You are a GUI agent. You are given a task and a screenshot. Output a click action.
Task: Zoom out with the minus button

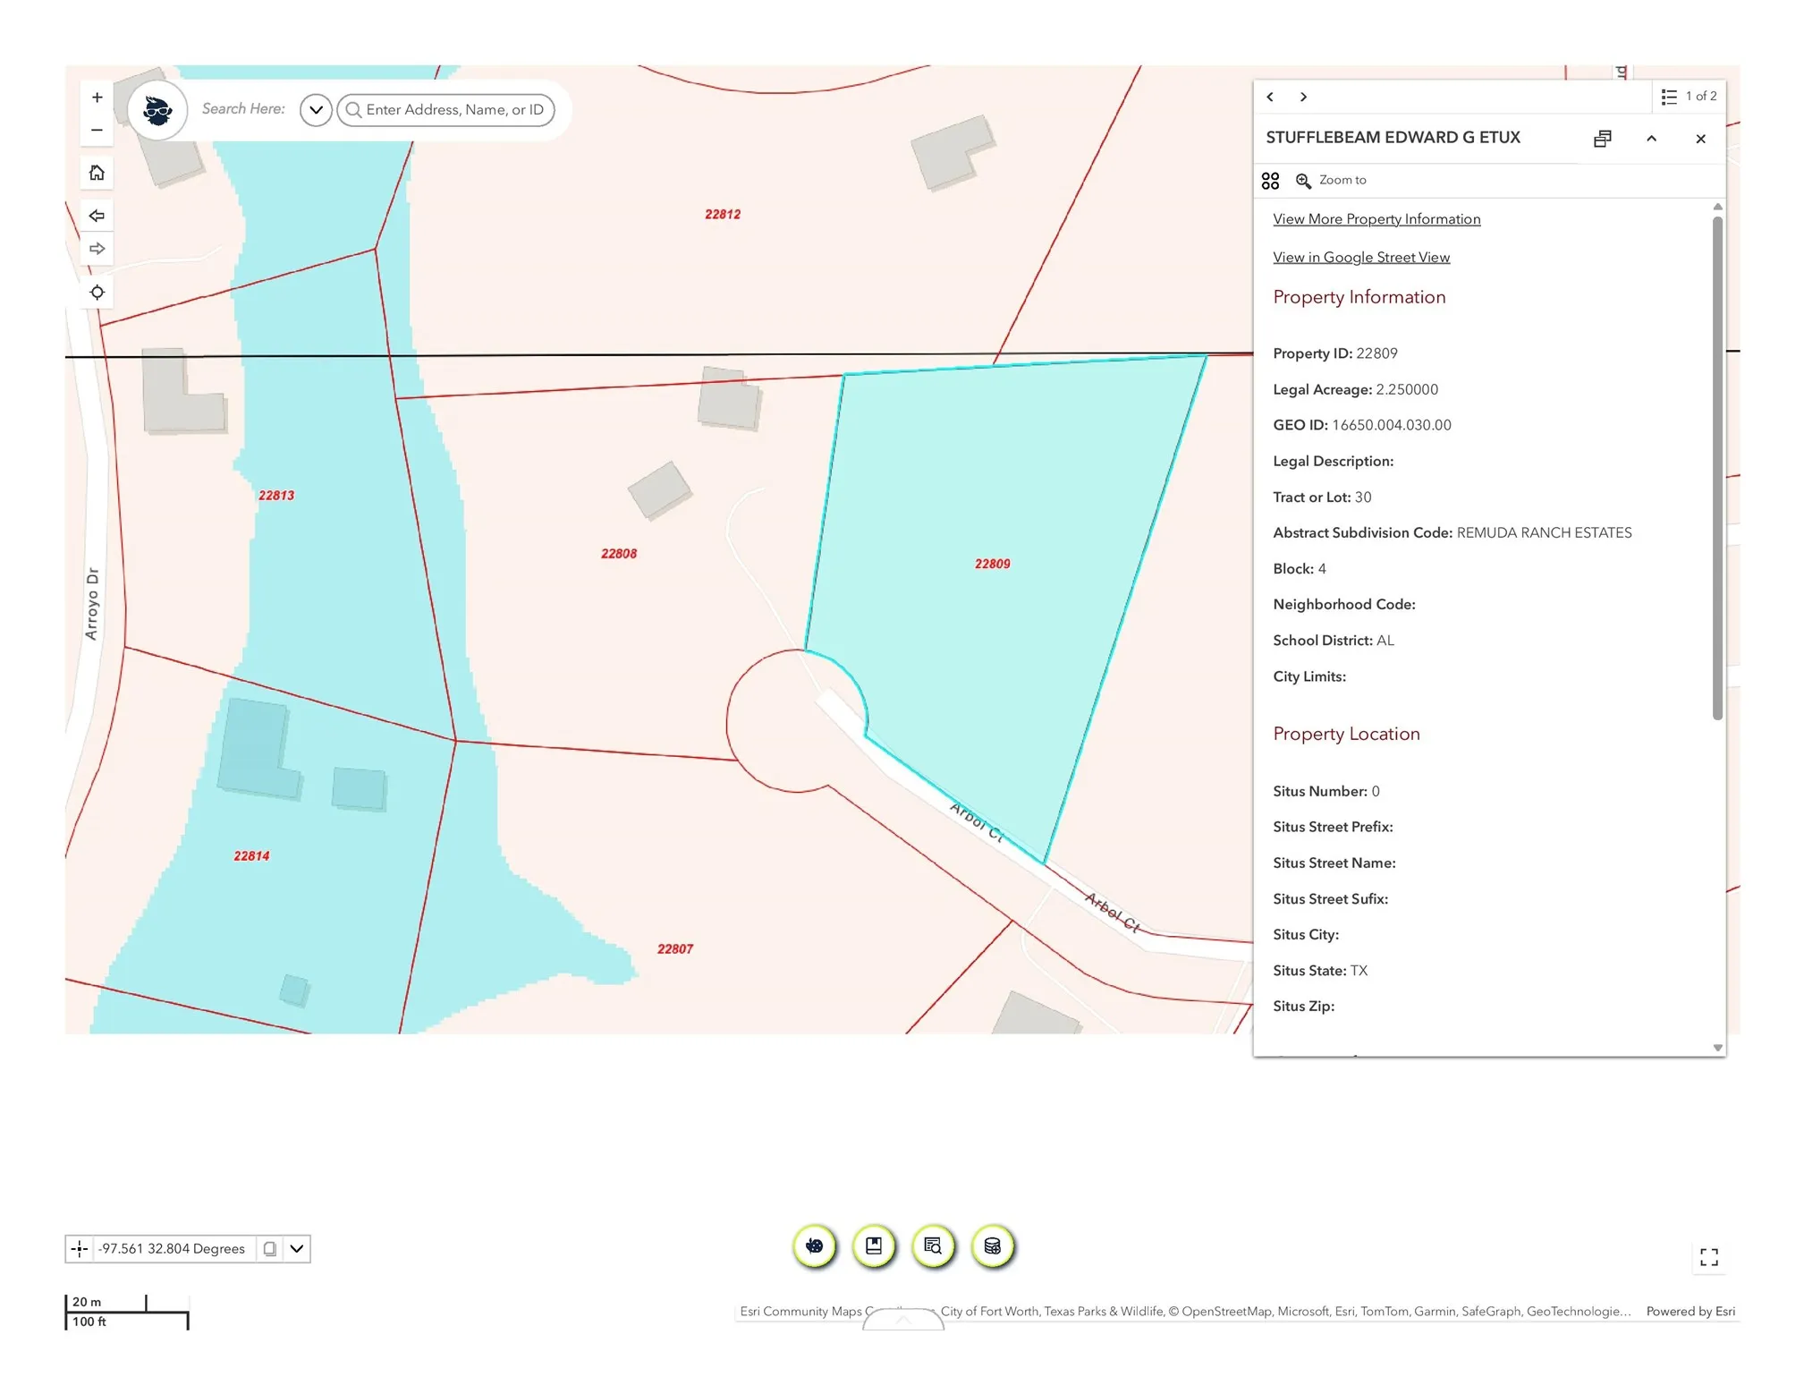(x=97, y=130)
